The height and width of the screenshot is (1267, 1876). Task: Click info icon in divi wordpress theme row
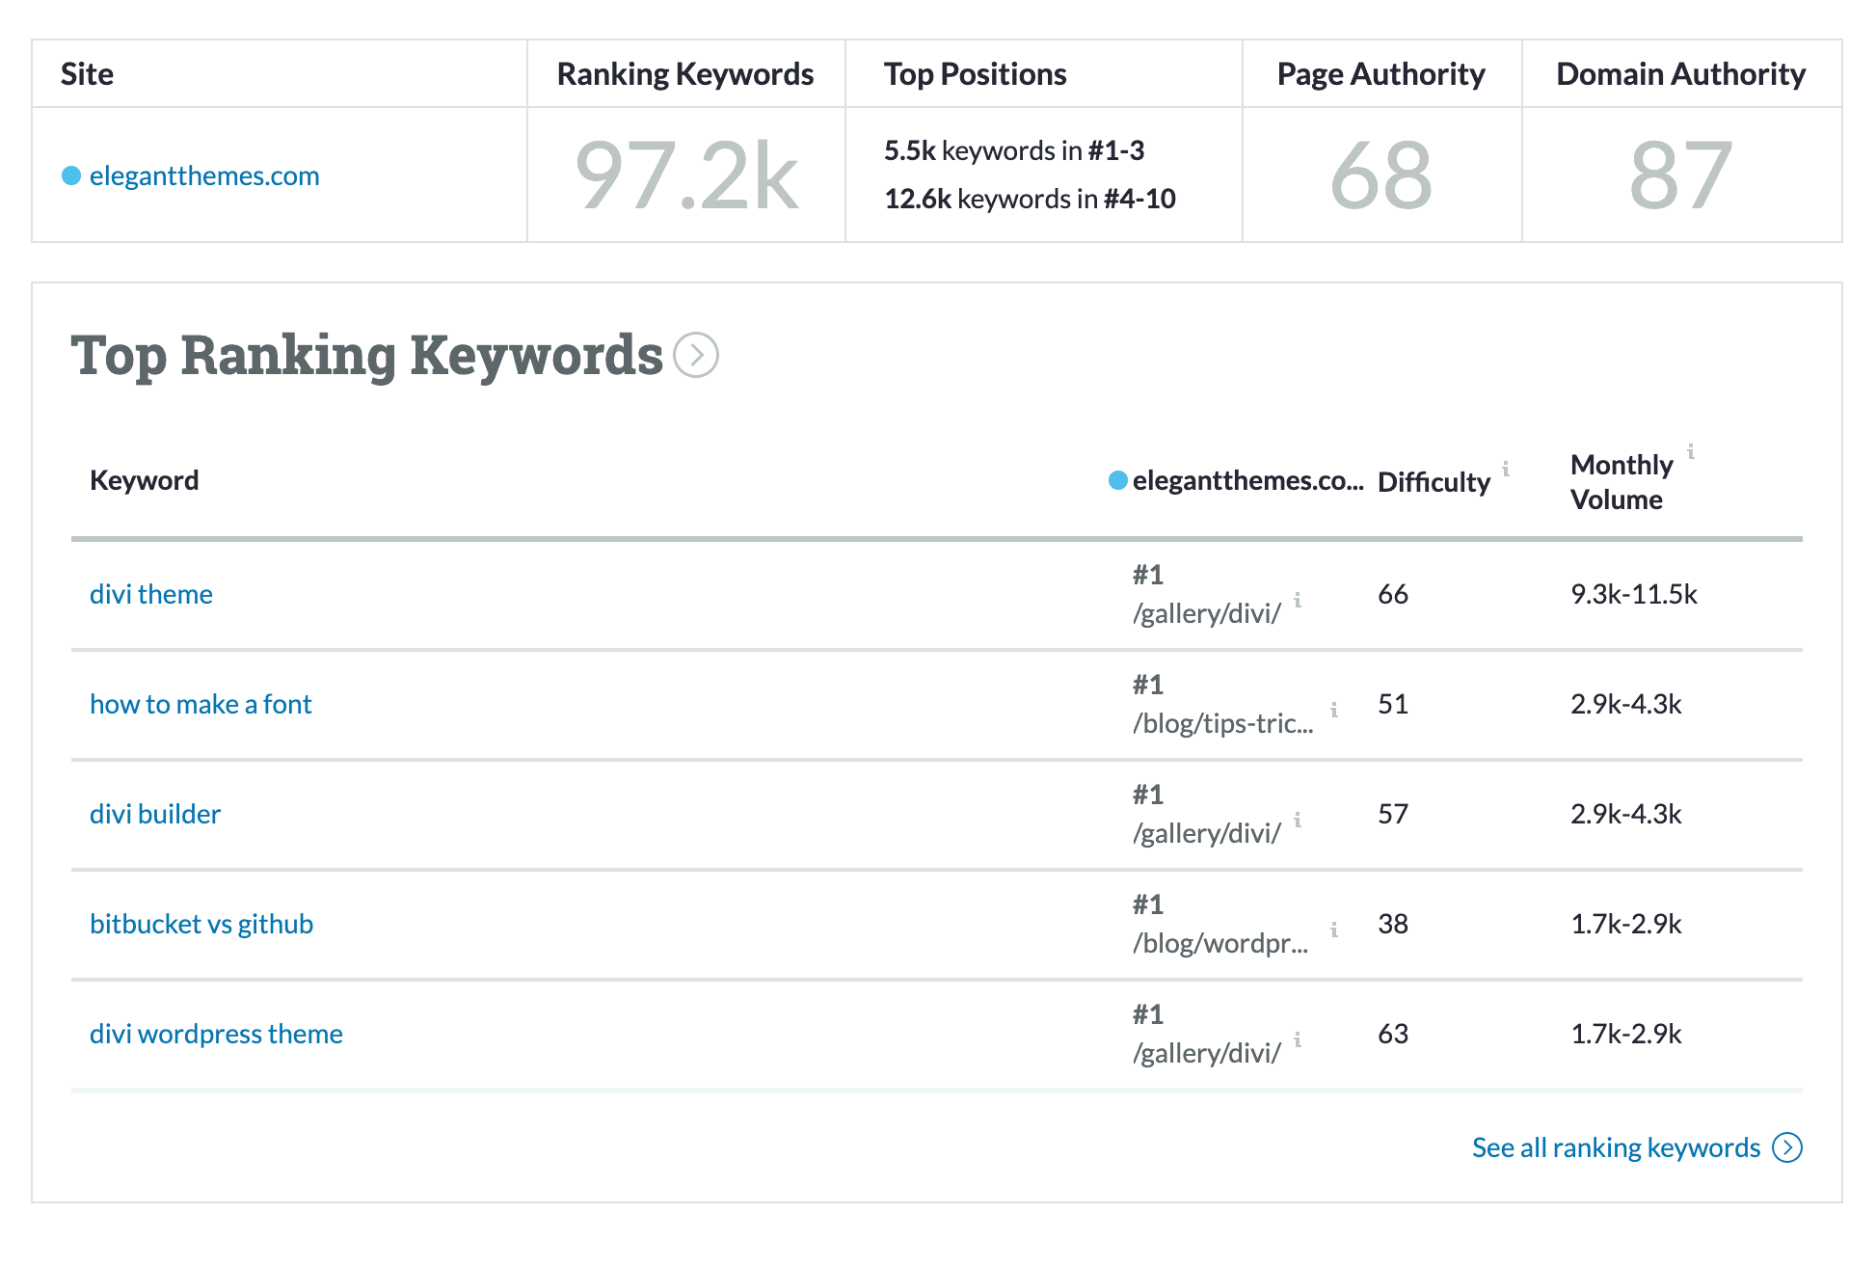click(x=1298, y=1039)
